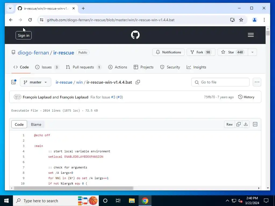Open the #3 issue link in commit message
Viewport: 275px width, 206px height.
pos(113,97)
